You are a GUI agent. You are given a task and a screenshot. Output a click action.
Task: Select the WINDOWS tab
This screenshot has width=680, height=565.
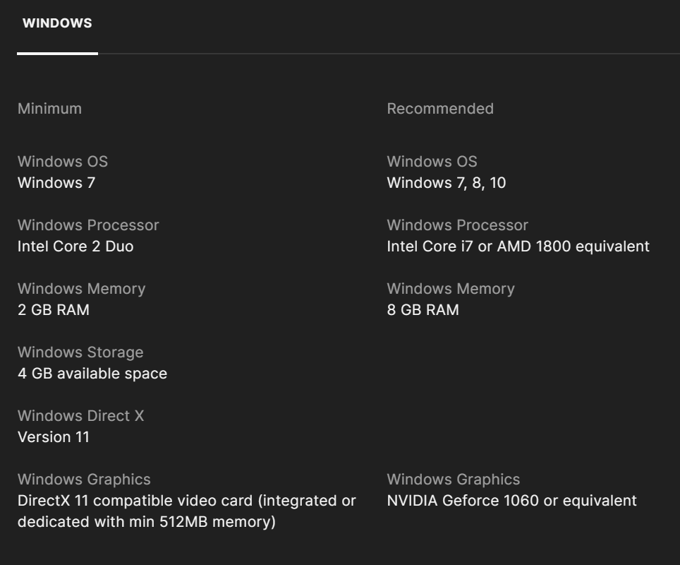[x=57, y=24]
